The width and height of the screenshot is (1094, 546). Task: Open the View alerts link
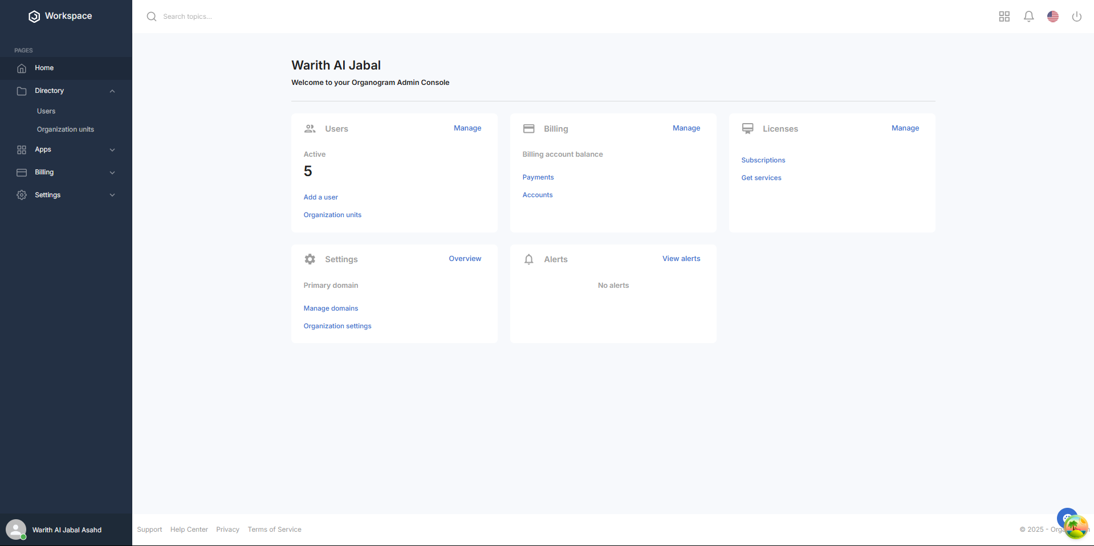click(x=681, y=259)
